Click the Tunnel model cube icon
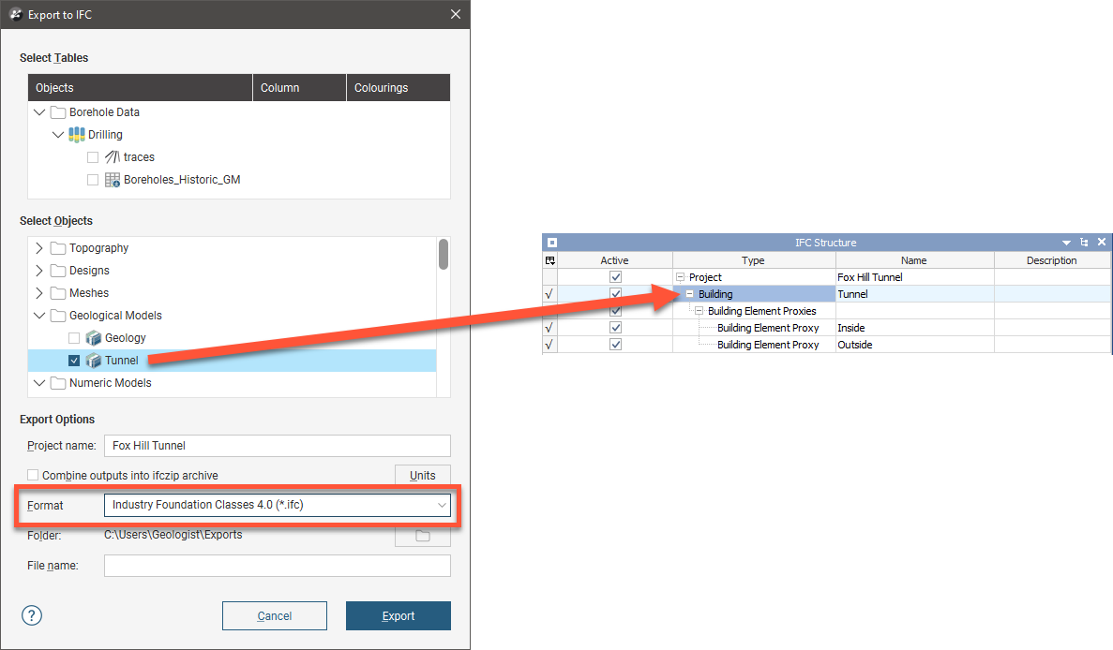 tap(94, 361)
